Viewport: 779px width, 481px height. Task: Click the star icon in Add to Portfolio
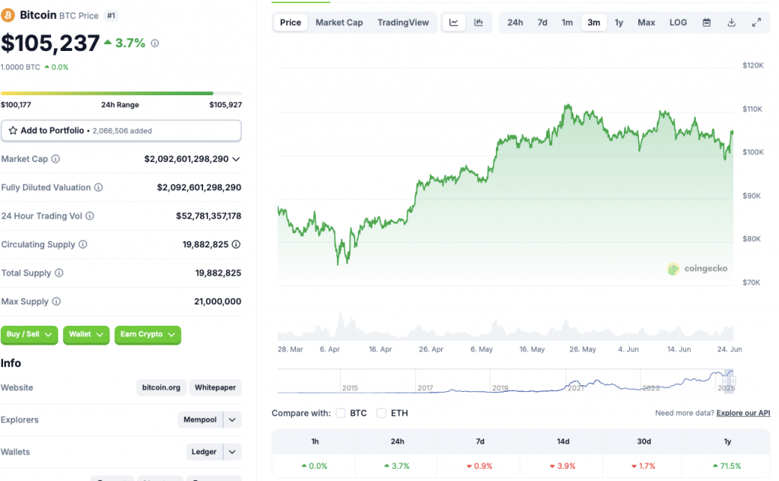point(13,130)
